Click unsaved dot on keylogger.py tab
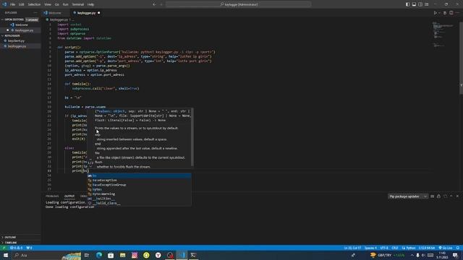The height and width of the screenshot is (260, 463). pos(98,13)
